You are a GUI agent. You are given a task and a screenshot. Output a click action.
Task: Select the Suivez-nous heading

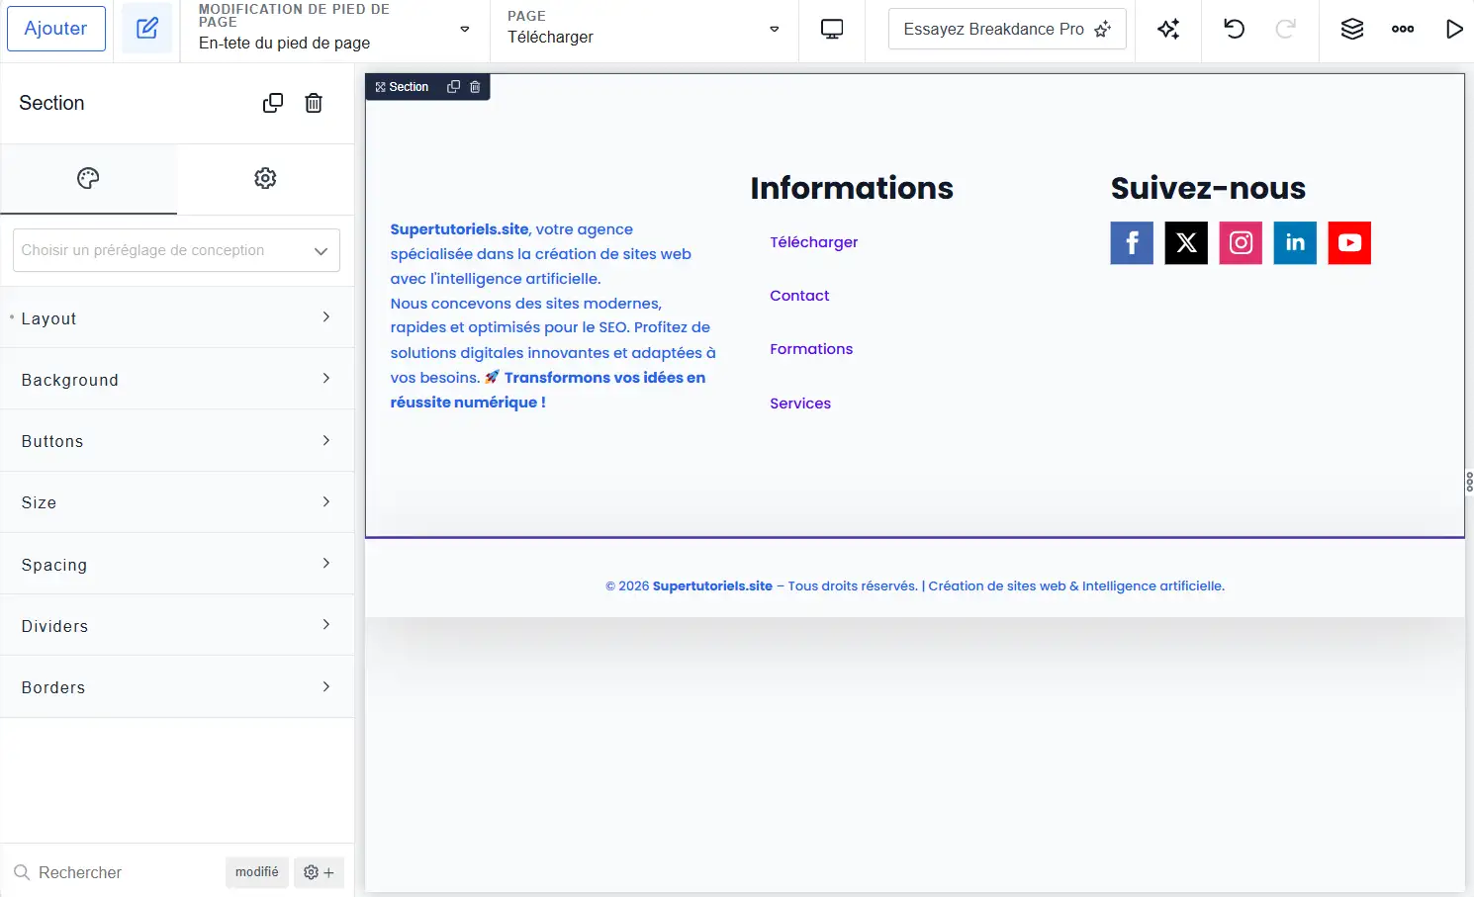[1208, 188]
